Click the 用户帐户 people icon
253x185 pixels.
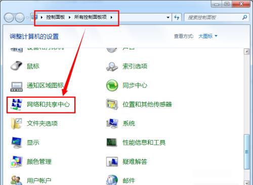(16, 180)
